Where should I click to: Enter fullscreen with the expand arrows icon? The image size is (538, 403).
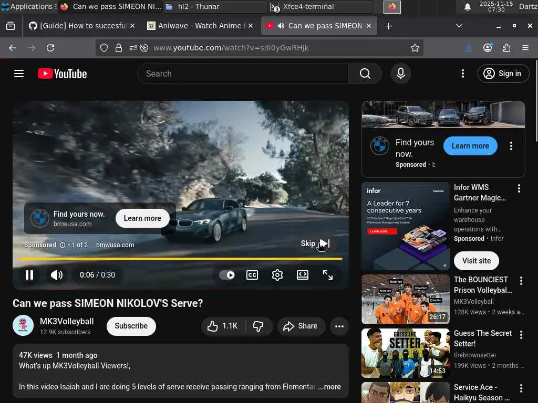pos(328,275)
